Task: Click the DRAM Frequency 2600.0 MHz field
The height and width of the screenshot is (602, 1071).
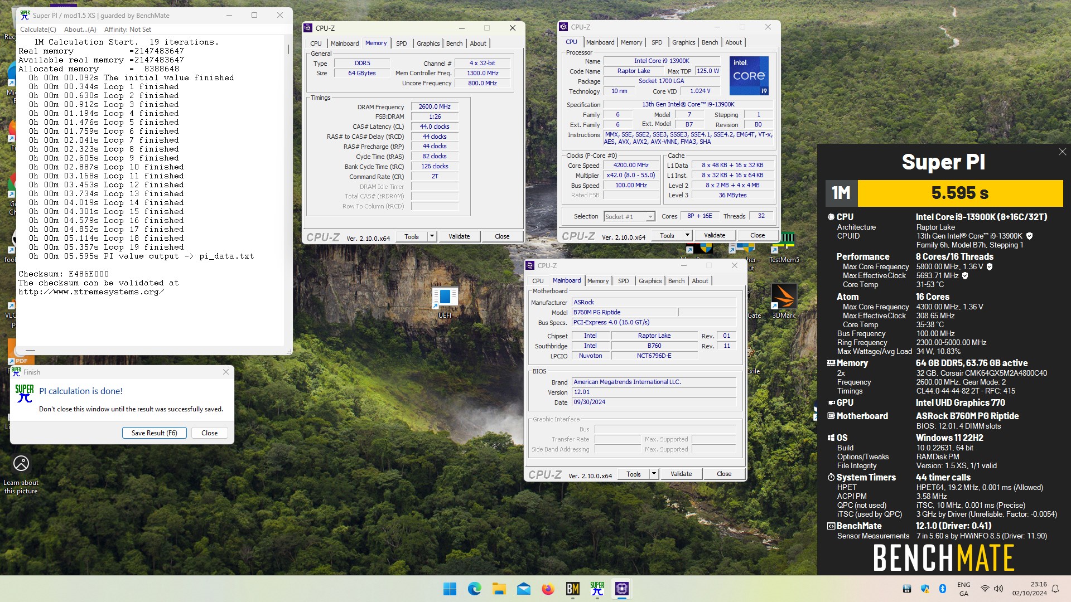Action: click(x=435, y=106)
